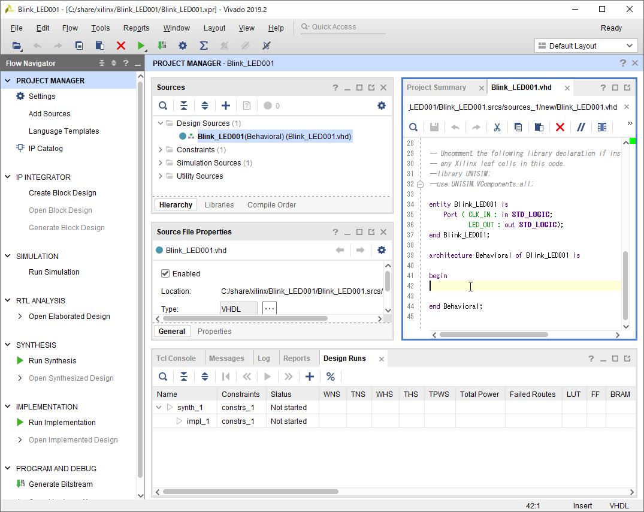
Task: Click the red delete X in editor toolbar
Action: coord(560,127)
